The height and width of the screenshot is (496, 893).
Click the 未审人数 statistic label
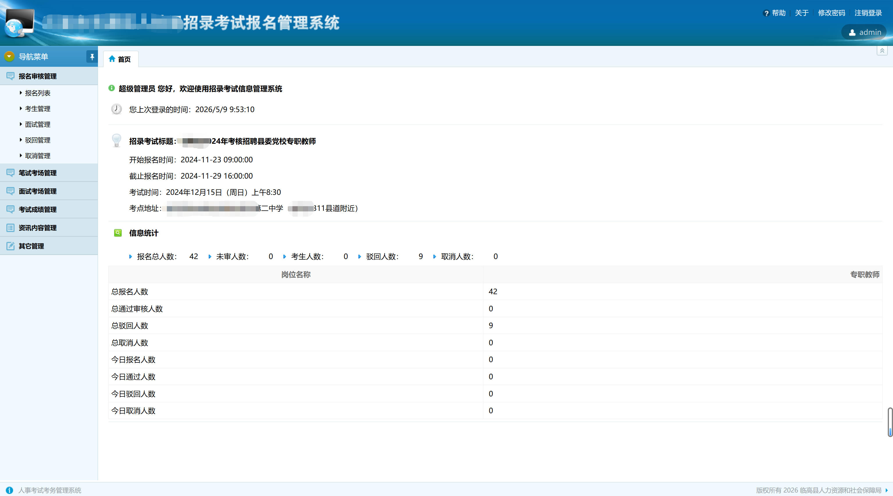pyautogui.click(x=232, y=256)
